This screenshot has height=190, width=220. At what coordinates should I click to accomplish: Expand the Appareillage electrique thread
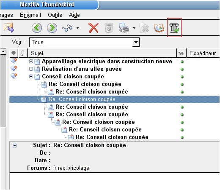pyautogui.click(x=31, y=62)
